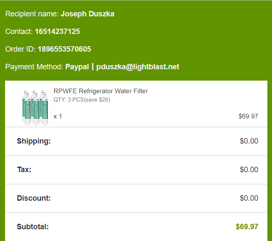This screenshot has height=241, width=272.
Task: Click the $0.00 tax amount
Action: tap(249, 170)
